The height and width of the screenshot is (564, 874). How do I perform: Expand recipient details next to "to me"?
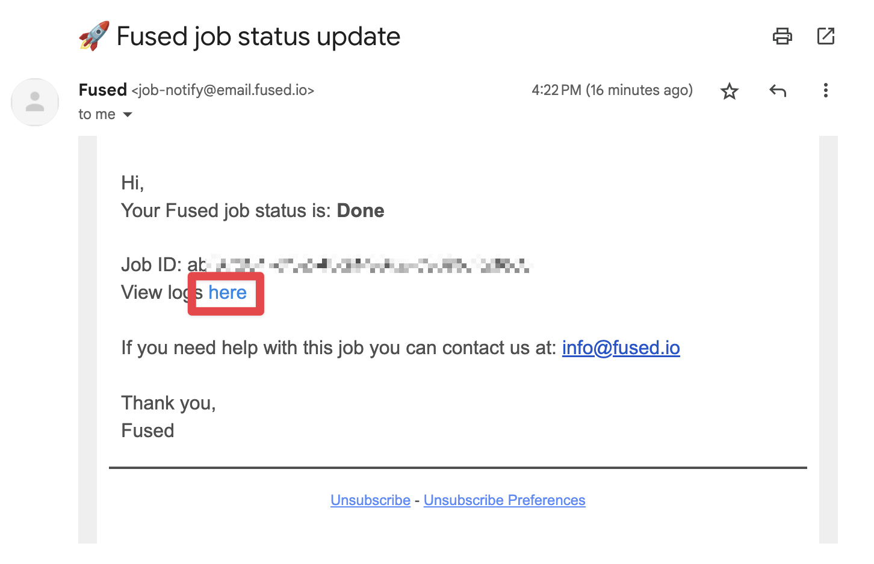tap(127, 114)
